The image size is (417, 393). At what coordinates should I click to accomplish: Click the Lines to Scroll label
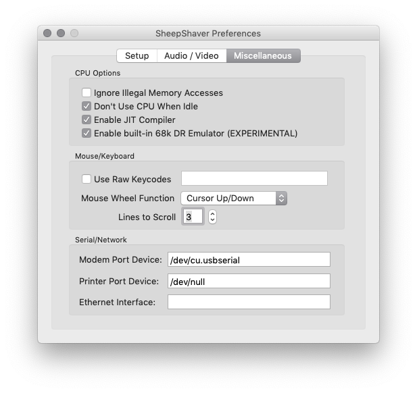[147, 217]
